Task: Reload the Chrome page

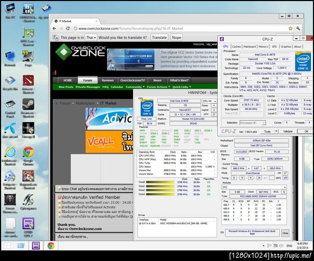Action: [x=68, y=28]
